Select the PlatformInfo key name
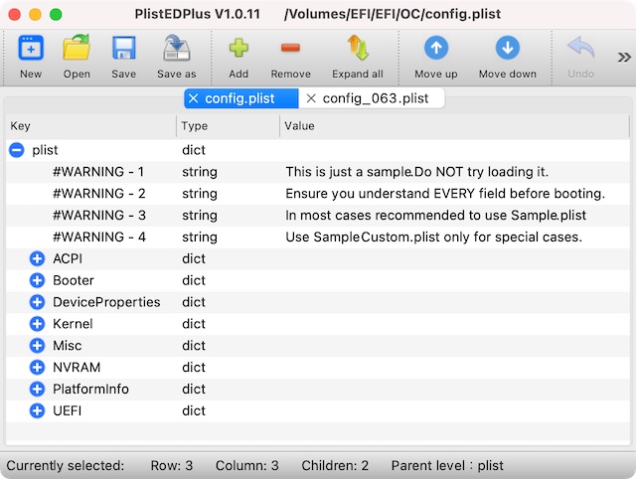This screenshot has width=636, height=479. click(x=90, y=389)
